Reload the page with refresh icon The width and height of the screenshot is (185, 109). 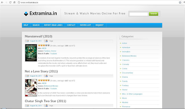pyautogui.click(x=10, y=2)
